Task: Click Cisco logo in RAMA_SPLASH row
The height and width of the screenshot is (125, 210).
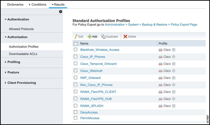Action: coord(160,106)
